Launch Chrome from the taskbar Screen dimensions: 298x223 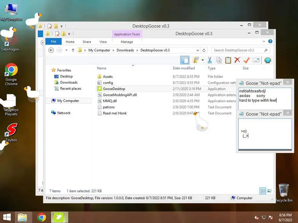coord(41,217)
